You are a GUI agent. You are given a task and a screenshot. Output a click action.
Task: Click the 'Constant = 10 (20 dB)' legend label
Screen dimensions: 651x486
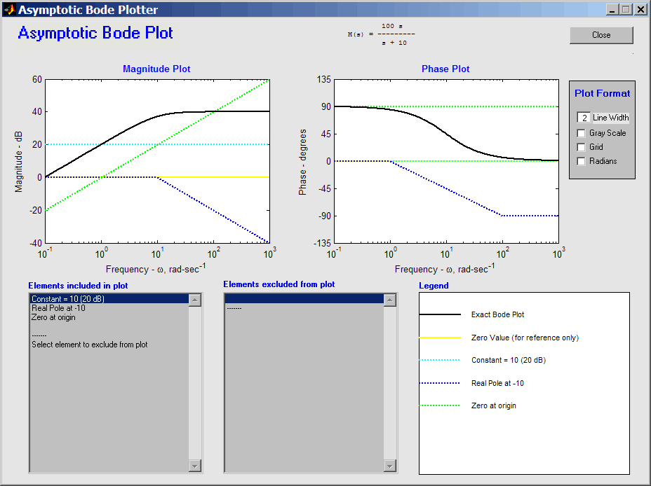point(508,360)
